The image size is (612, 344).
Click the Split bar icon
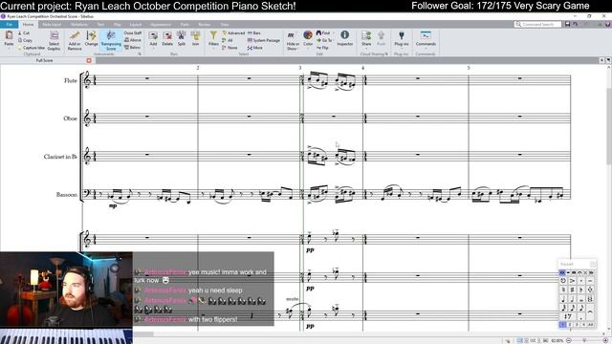point(182,38)
